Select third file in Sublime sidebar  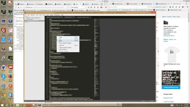[34, 21]
